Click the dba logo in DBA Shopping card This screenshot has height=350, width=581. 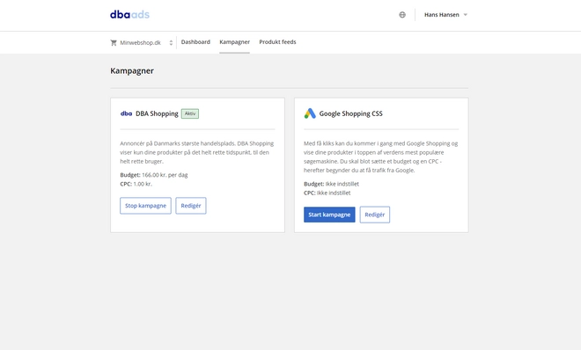(x=127, y=113)
